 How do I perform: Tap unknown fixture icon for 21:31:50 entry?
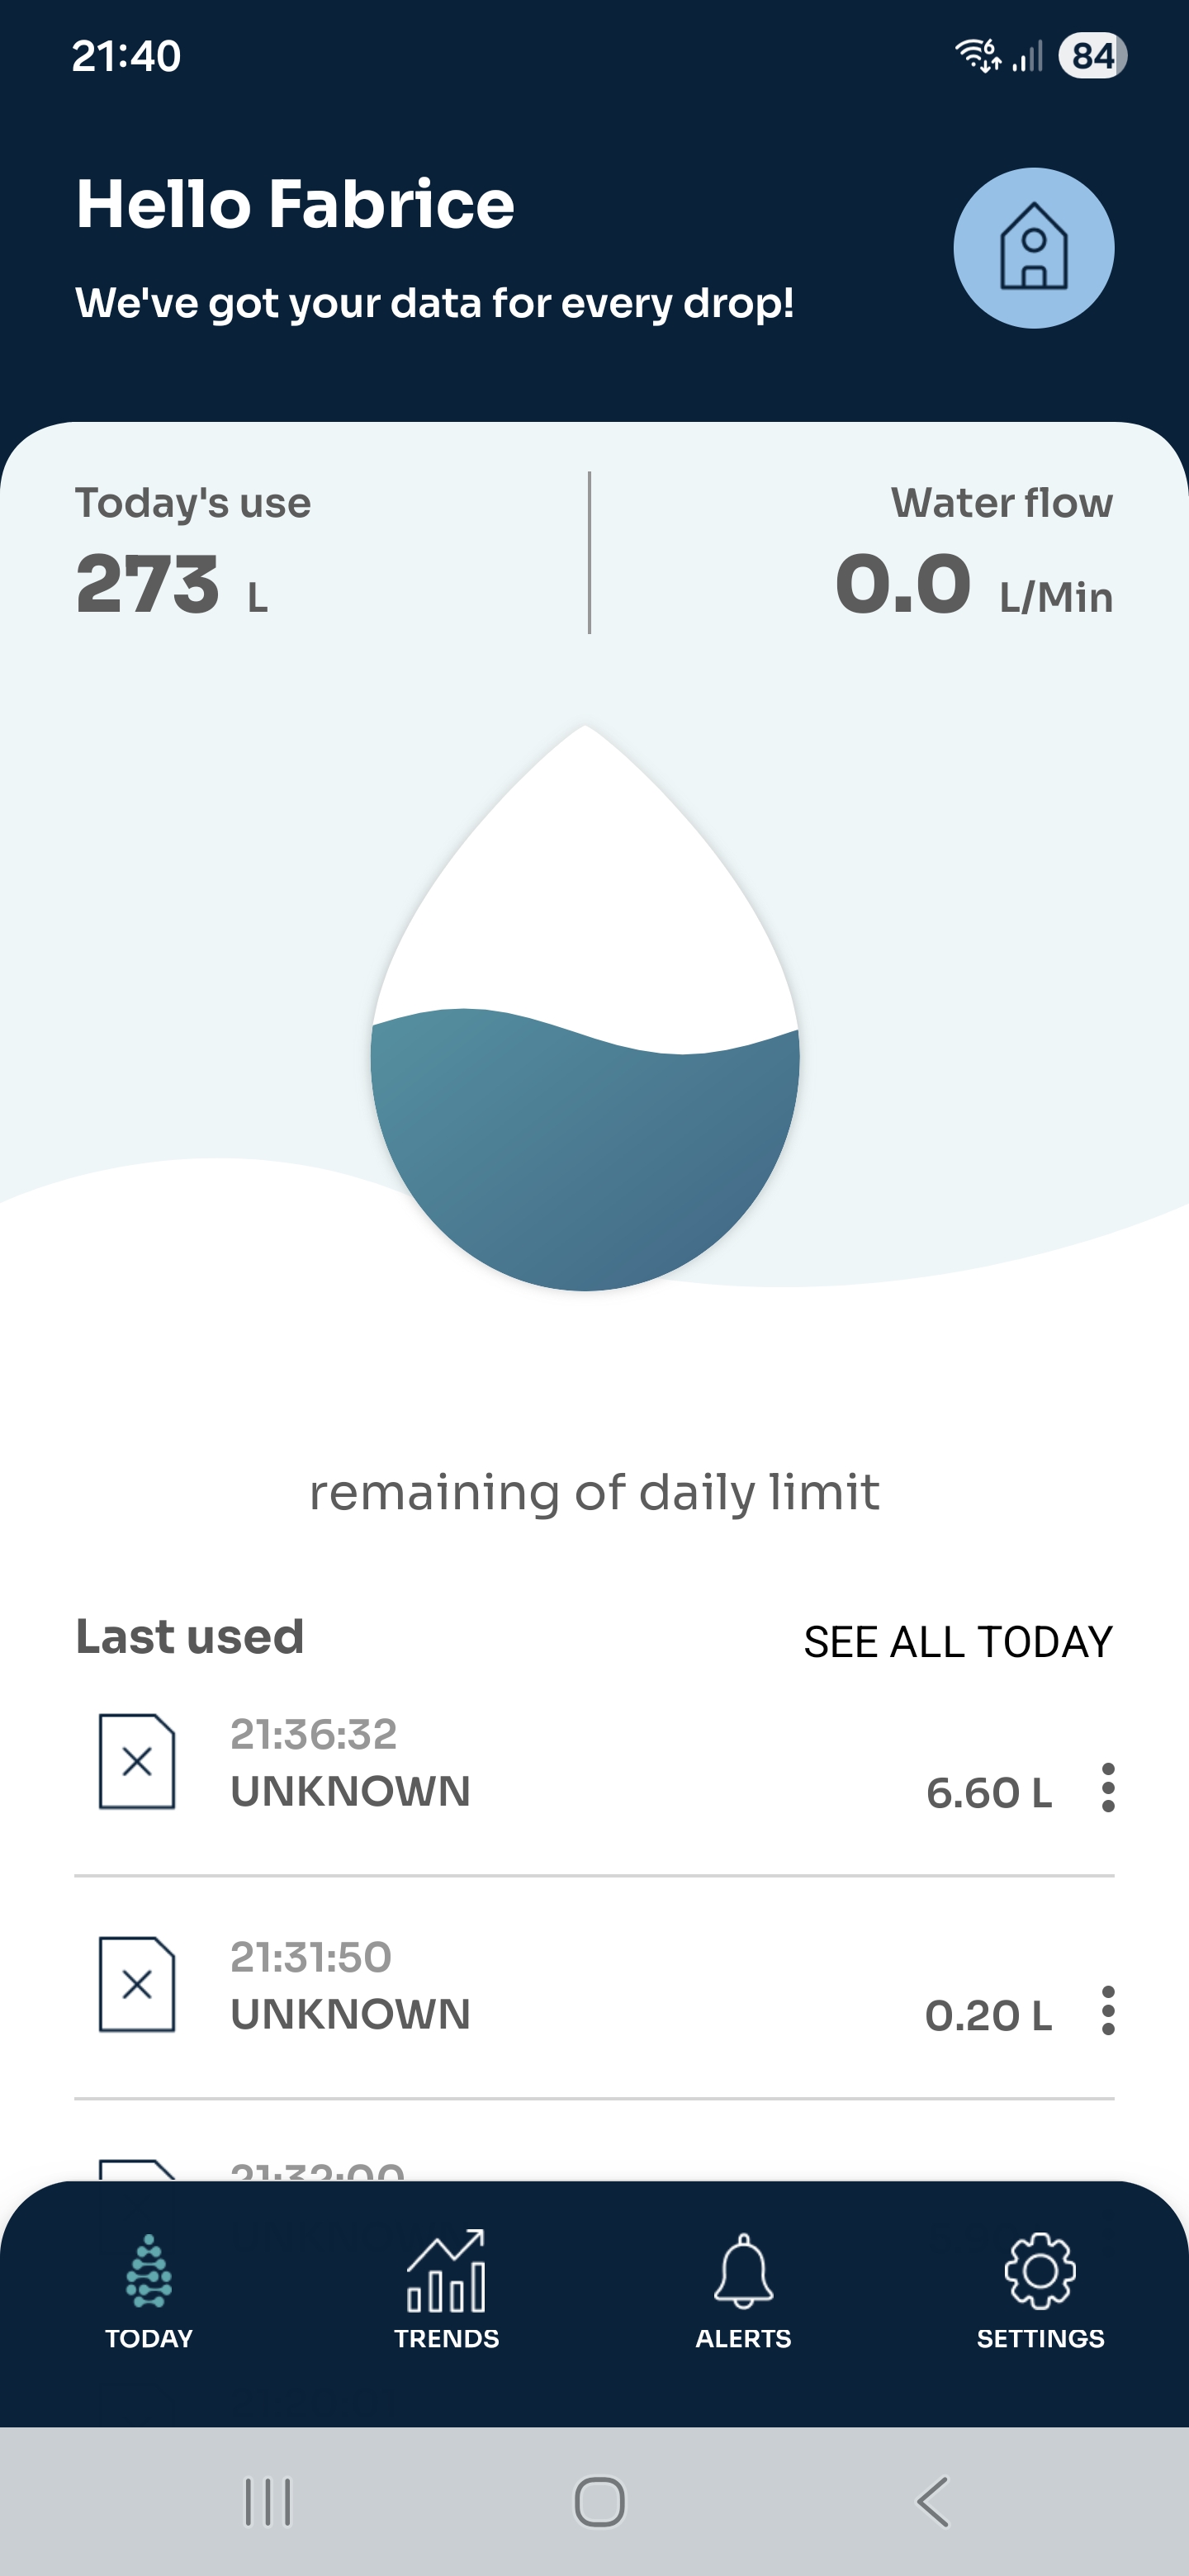pyautogui.click(x=137, y=1984)
